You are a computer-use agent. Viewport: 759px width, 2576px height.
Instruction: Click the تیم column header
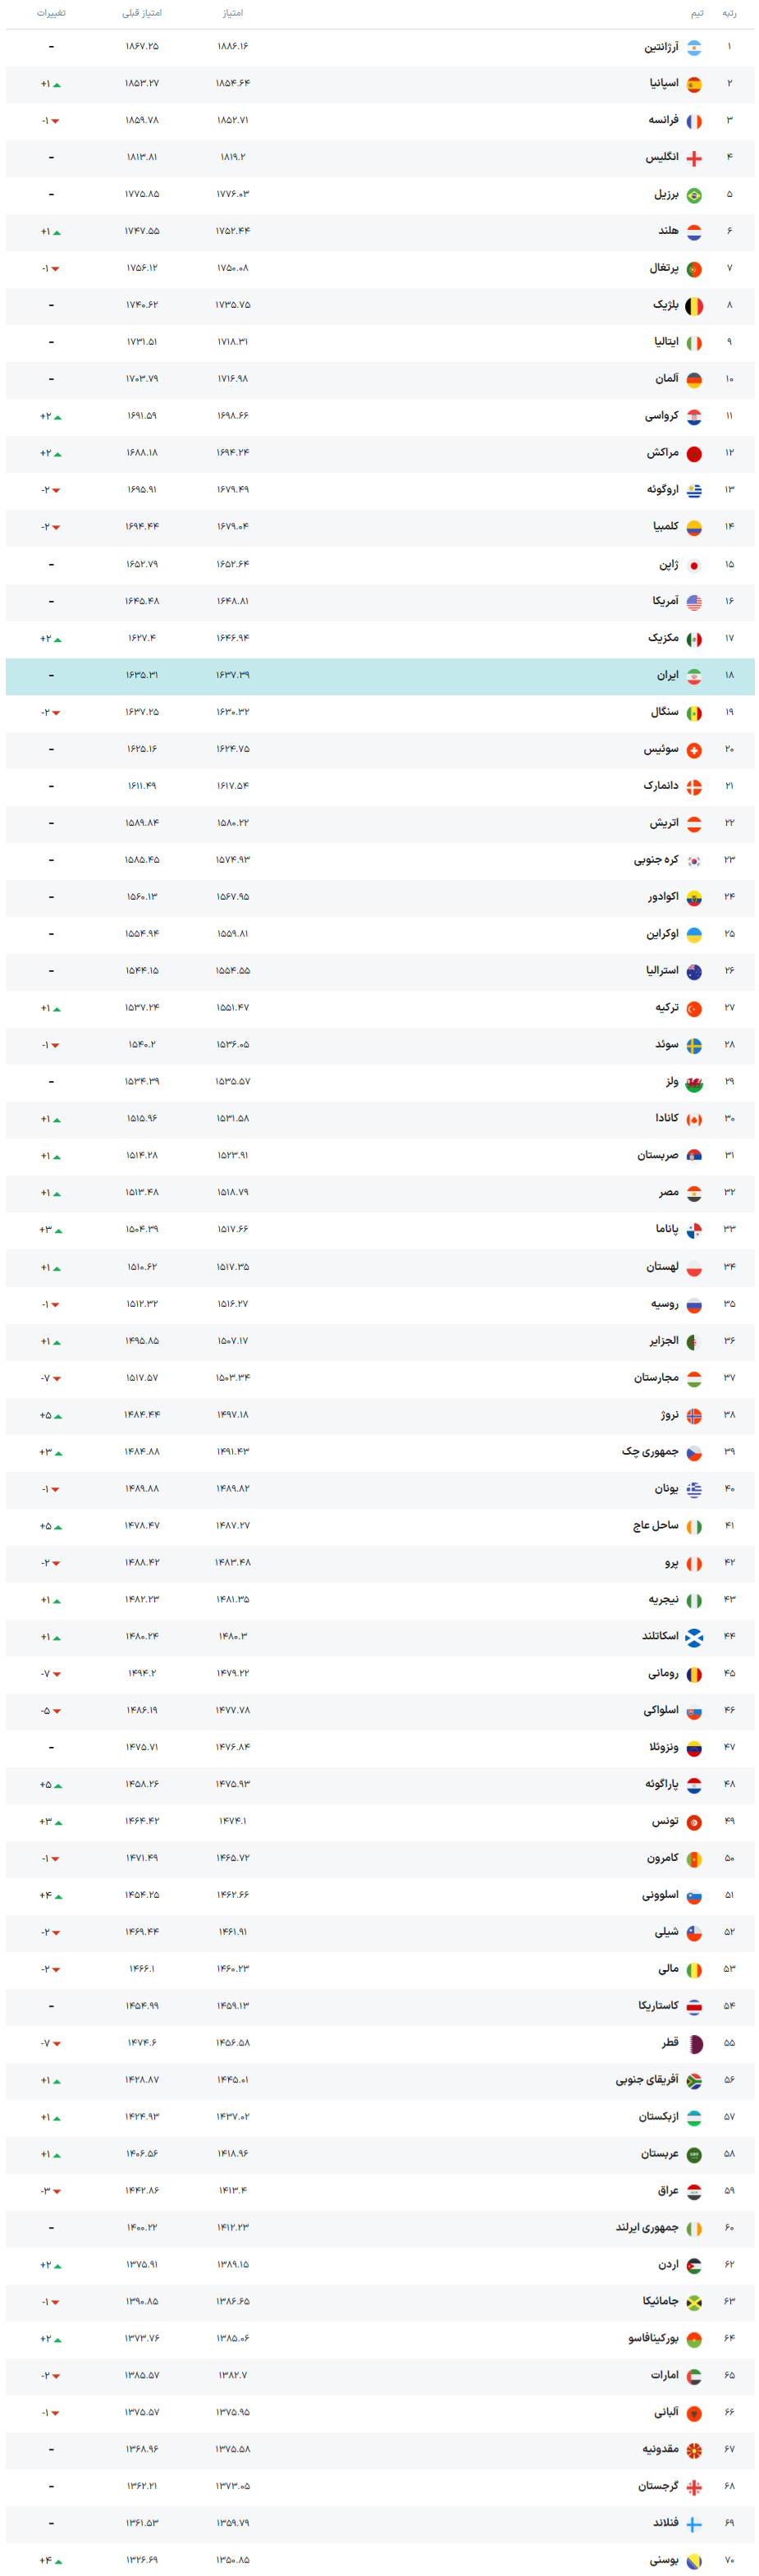tap(697, 13)
